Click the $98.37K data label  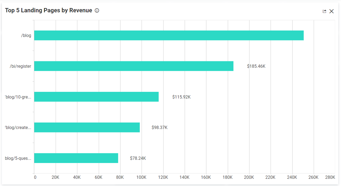click(160, 127)
